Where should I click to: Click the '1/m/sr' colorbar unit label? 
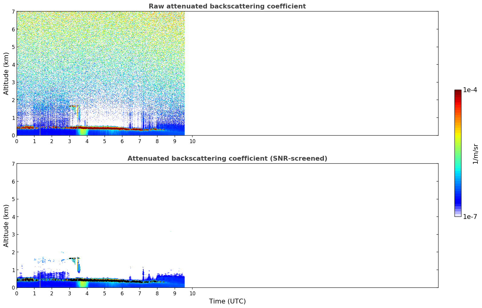pyautogui.click(x=475, y=154)
